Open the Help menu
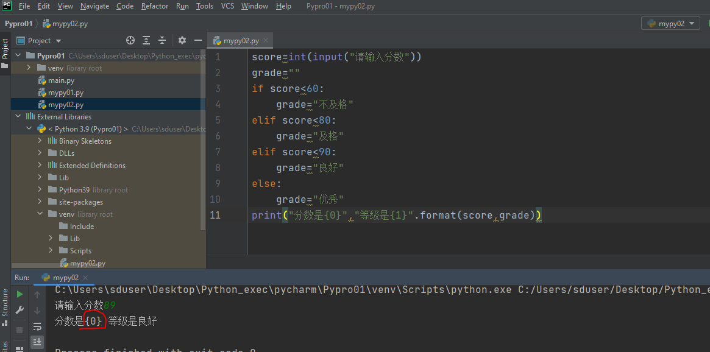This screenshot has width=710, height=352. tap(283, 6)
